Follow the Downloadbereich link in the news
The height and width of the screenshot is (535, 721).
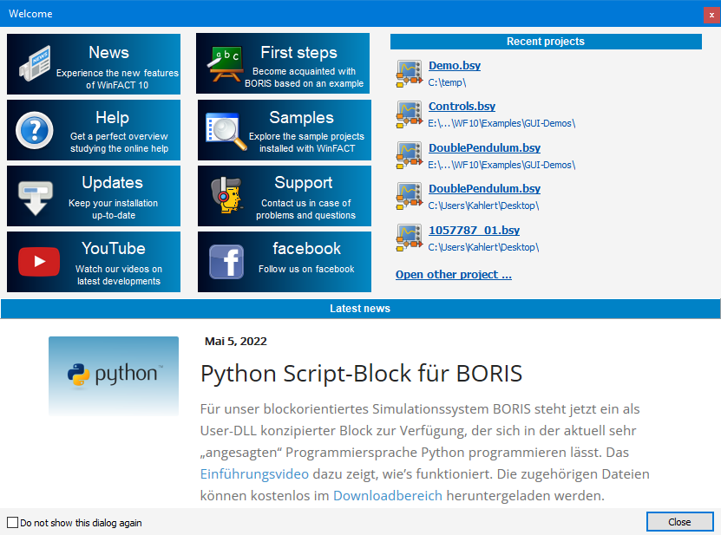coord(388,495)
